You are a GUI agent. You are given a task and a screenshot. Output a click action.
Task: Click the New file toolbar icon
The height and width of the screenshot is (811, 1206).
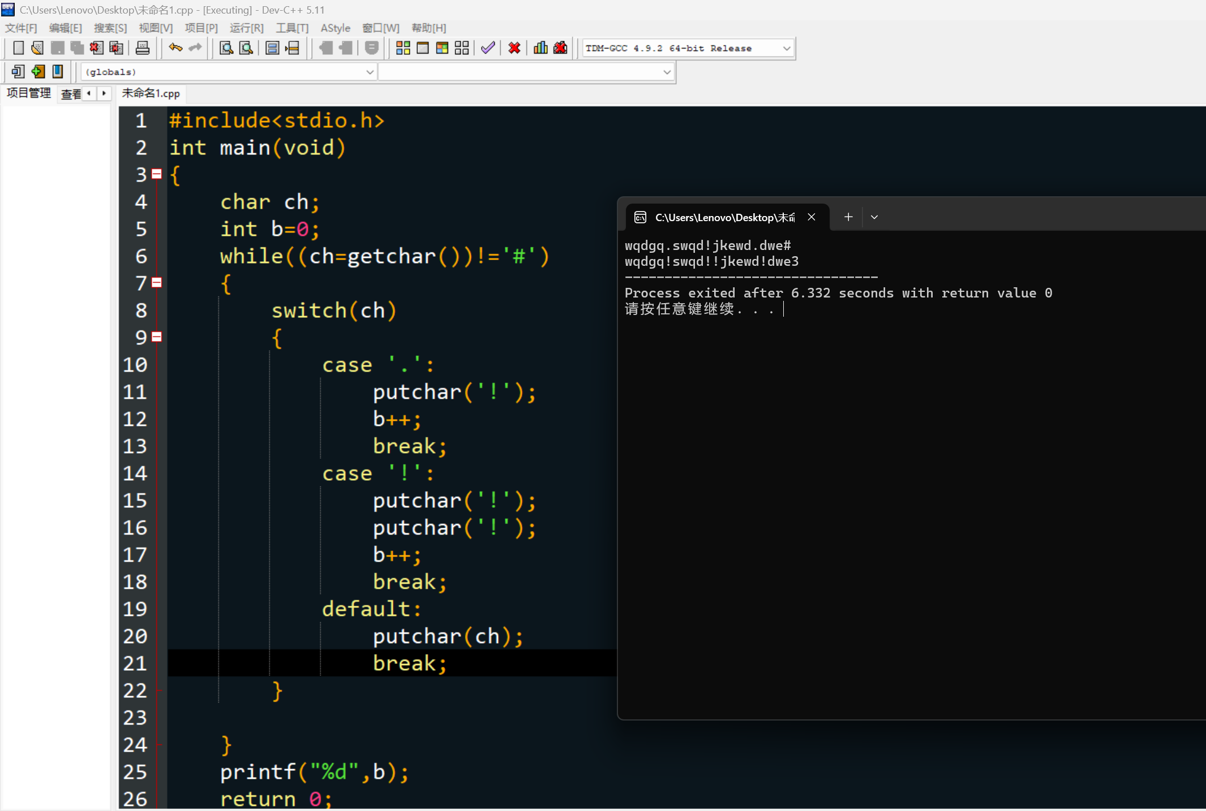coord(18,48)
